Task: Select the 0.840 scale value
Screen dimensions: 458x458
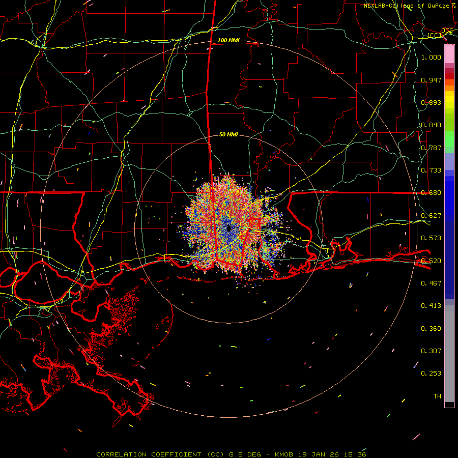Action: (x=431, y=125)
